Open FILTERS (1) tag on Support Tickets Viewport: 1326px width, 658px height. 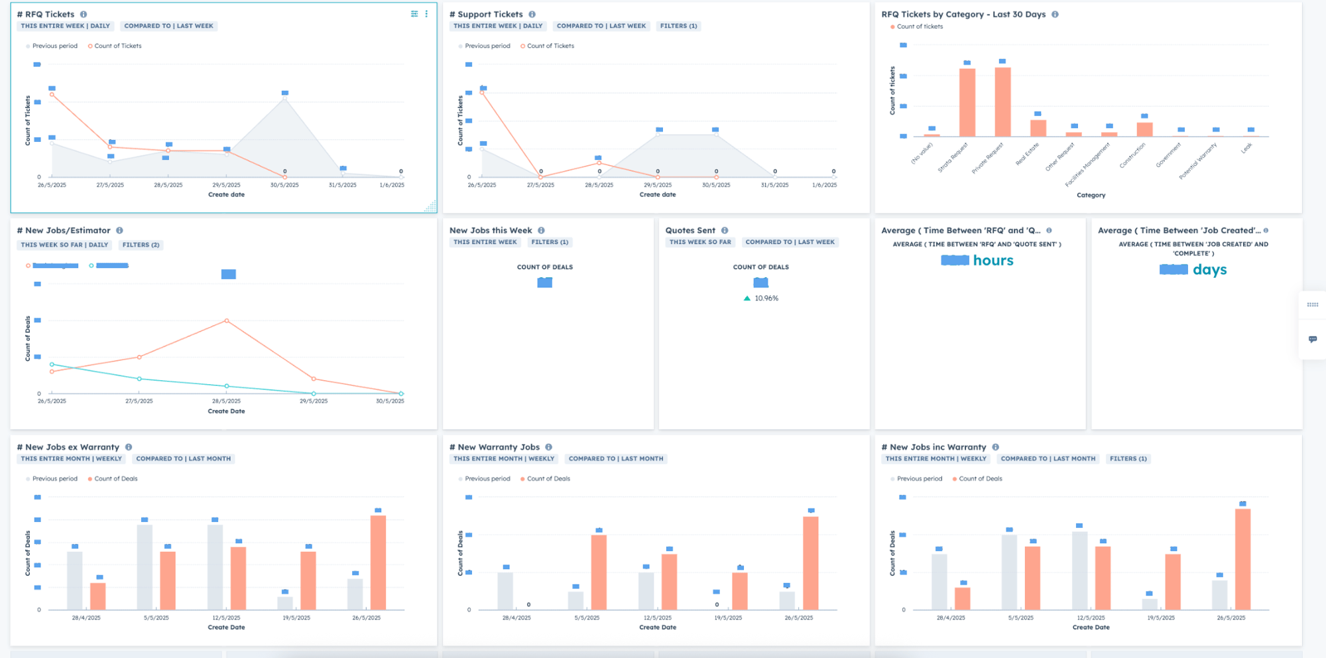(678, 27)
